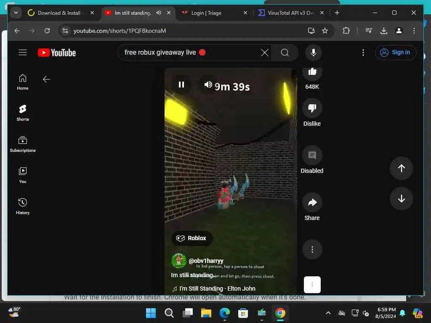
Task: Switch to Login | Triage tab
Action: (x=206, y=13)
